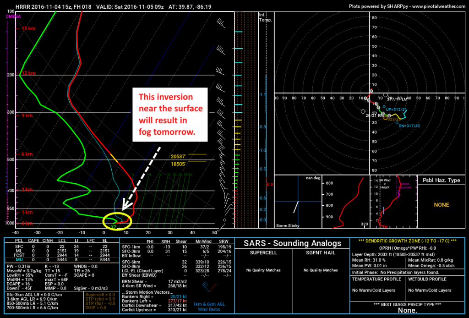Viewport: 469px width, 318px height.
Task: Click the 'VALID: Sat 2016-11-05 09z' text
Action: coord(130,6)
